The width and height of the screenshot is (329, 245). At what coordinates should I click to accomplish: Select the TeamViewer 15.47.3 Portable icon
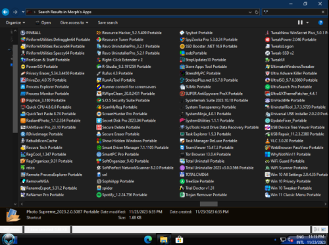182,148
